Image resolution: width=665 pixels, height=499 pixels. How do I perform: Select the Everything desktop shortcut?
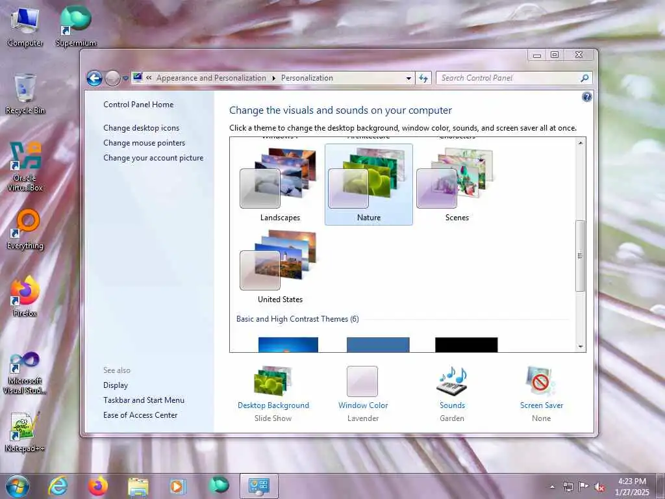tap(25, 229)
